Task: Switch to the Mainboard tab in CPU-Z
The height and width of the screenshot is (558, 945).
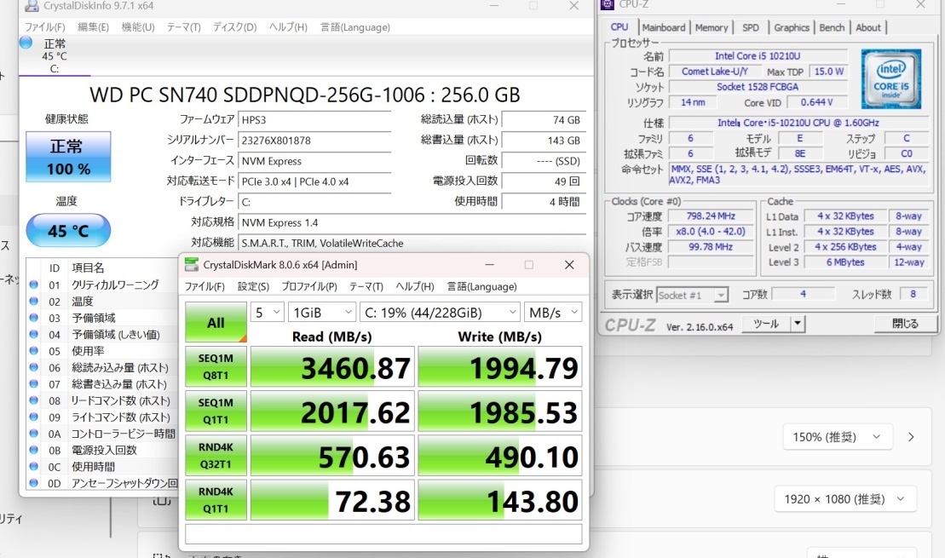Action: click(663, 27)
